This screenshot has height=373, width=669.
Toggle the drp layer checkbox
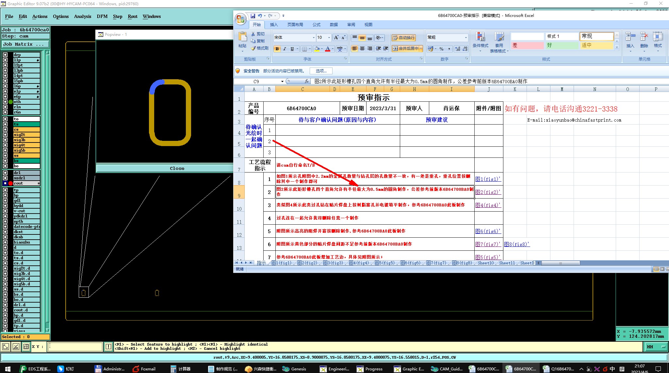[5, 55]
